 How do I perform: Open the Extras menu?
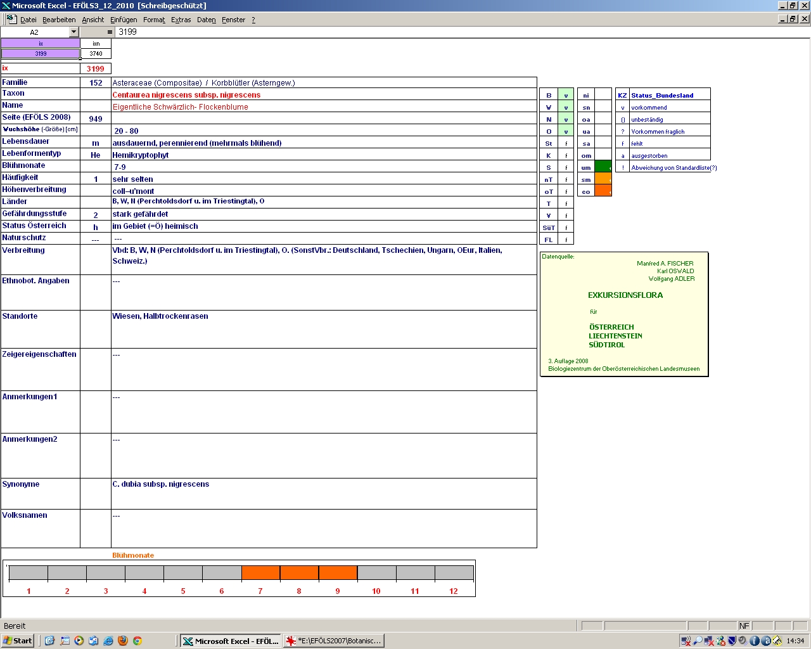(181, 20)
